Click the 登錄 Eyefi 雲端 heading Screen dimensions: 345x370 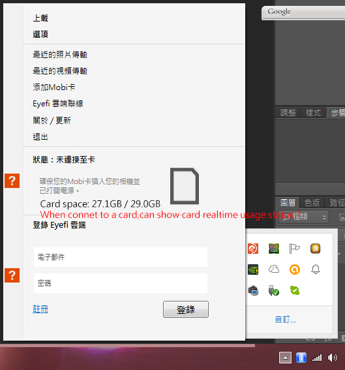tap(59, 225)
